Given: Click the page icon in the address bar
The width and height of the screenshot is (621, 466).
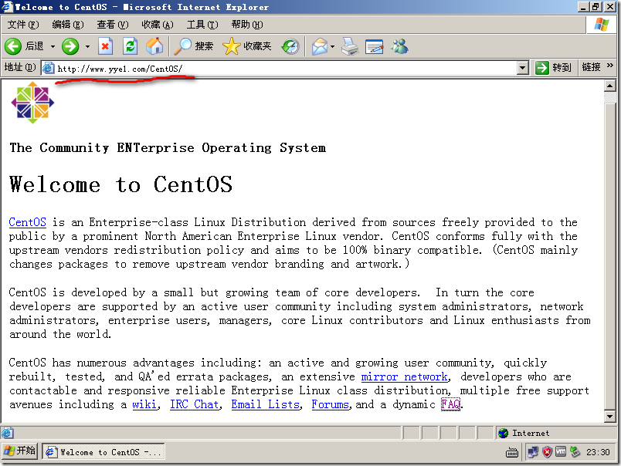Looking at the screenshot, I should pyautogui.click(x=49, y=68).
